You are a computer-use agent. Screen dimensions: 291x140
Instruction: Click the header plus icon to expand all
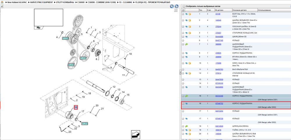pyautogui.click(x=183, y=10)
